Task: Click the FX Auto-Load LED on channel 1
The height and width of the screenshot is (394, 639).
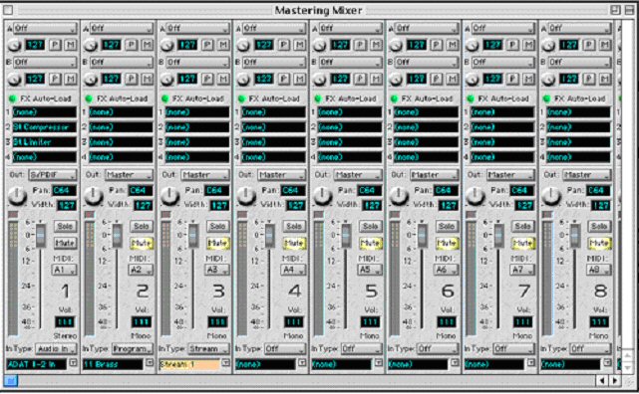Action: tap(12, 98)
